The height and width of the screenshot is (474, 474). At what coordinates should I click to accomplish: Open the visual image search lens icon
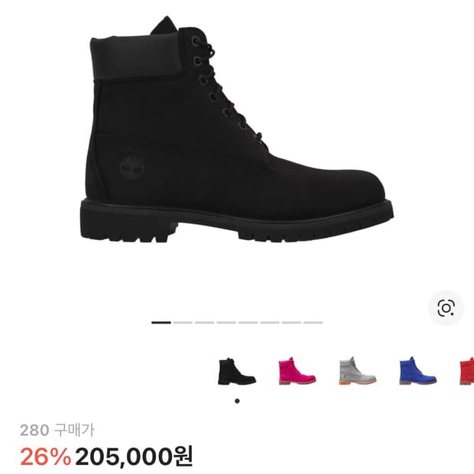[x=446, y=308]
